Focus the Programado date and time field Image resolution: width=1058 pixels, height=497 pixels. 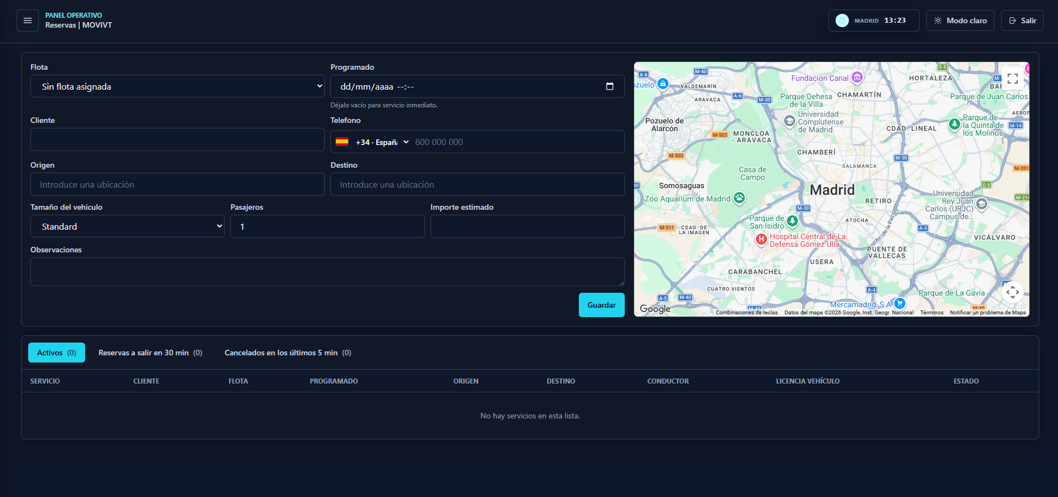(477, 86)
